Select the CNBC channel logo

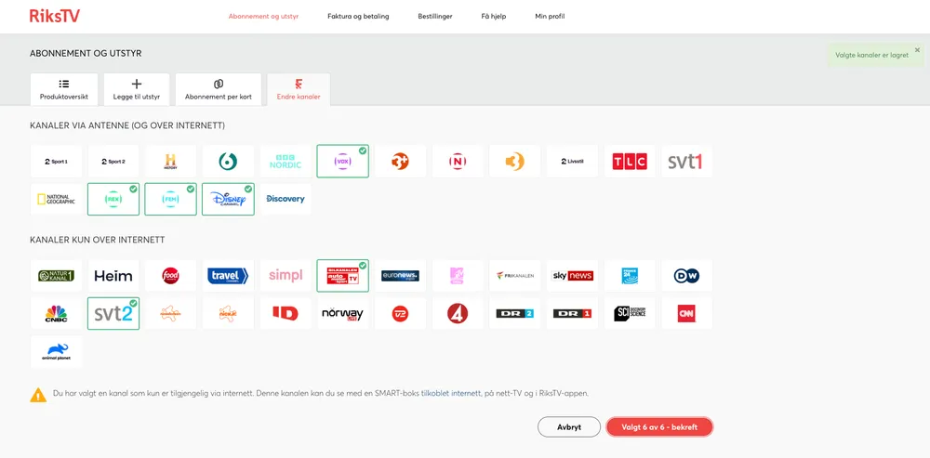click(x=56, y=313)
